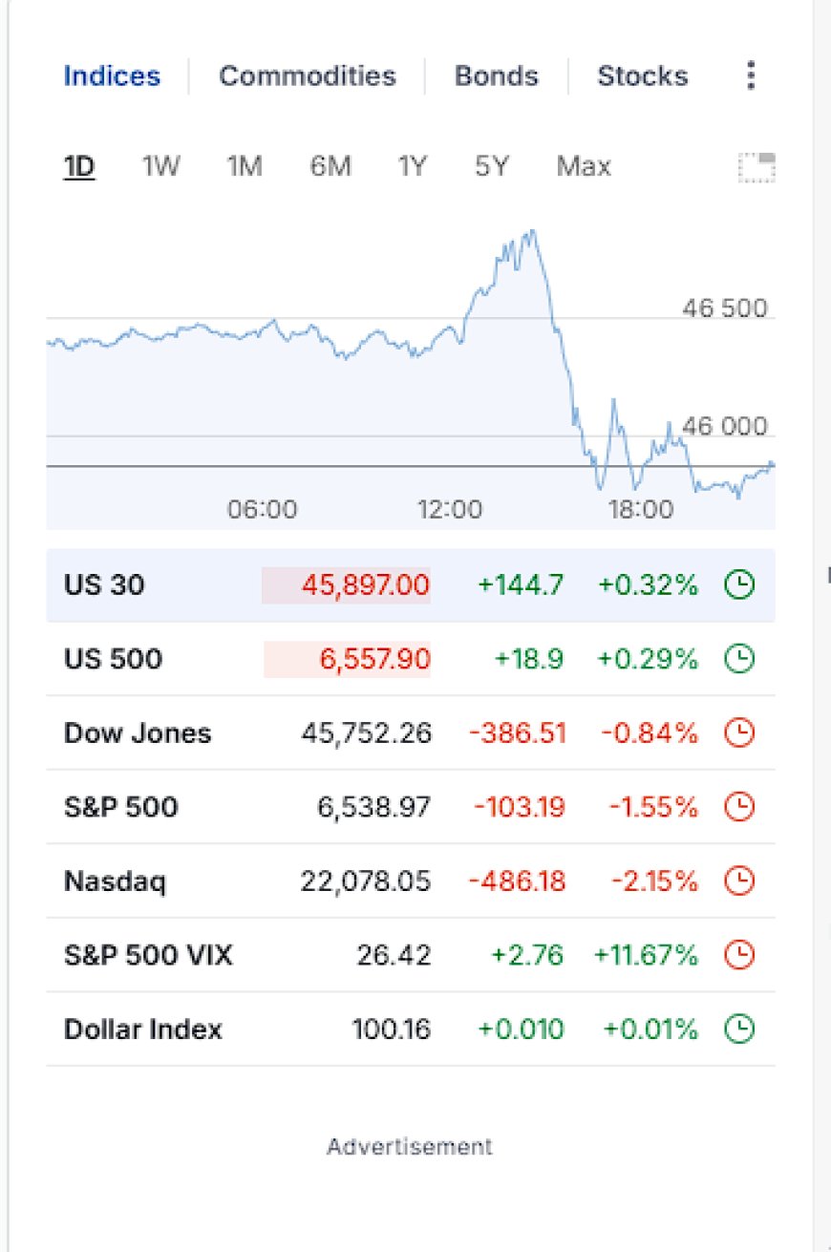Click the peak of the price chart line
The image size is (831, 1252).
point(531,231)
